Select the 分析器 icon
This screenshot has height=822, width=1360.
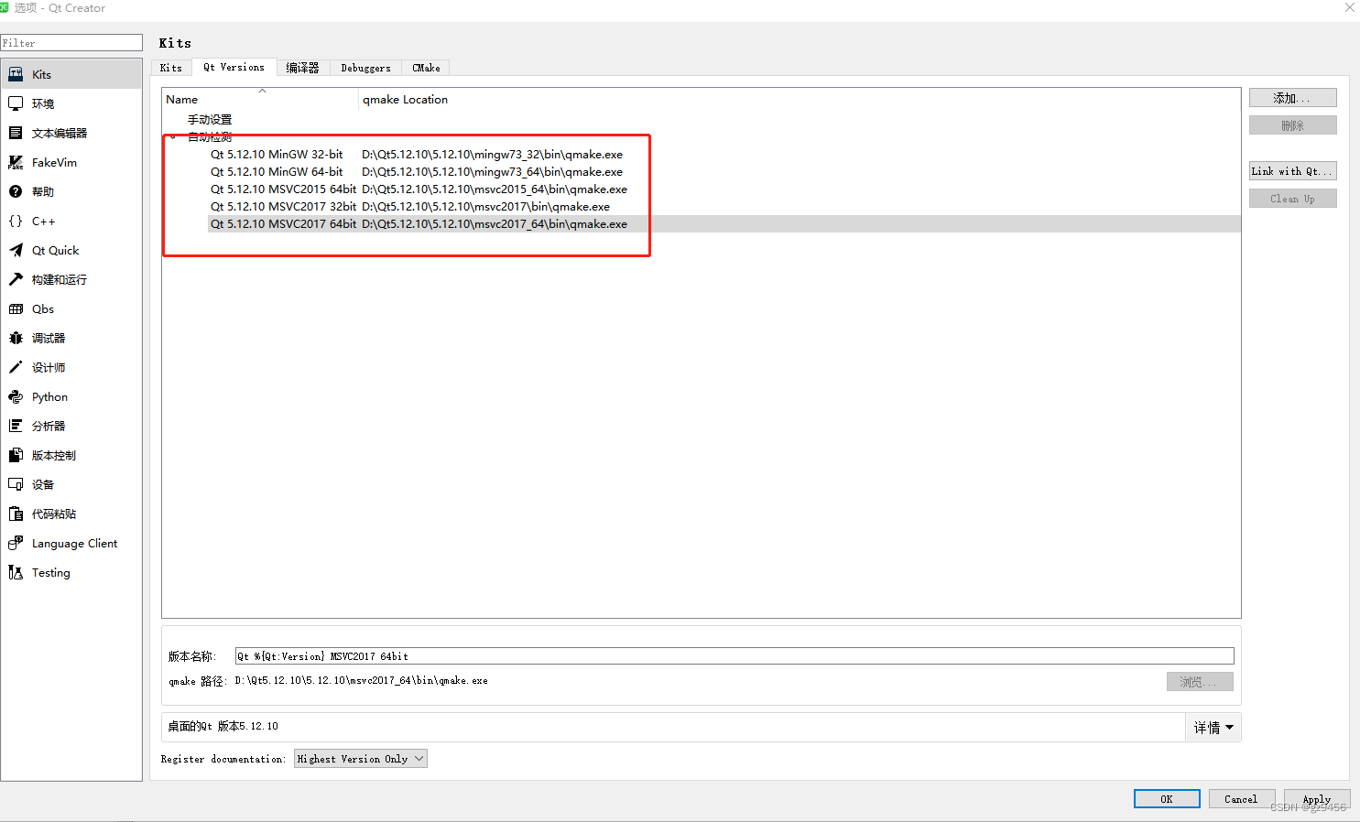click(16, 426)
